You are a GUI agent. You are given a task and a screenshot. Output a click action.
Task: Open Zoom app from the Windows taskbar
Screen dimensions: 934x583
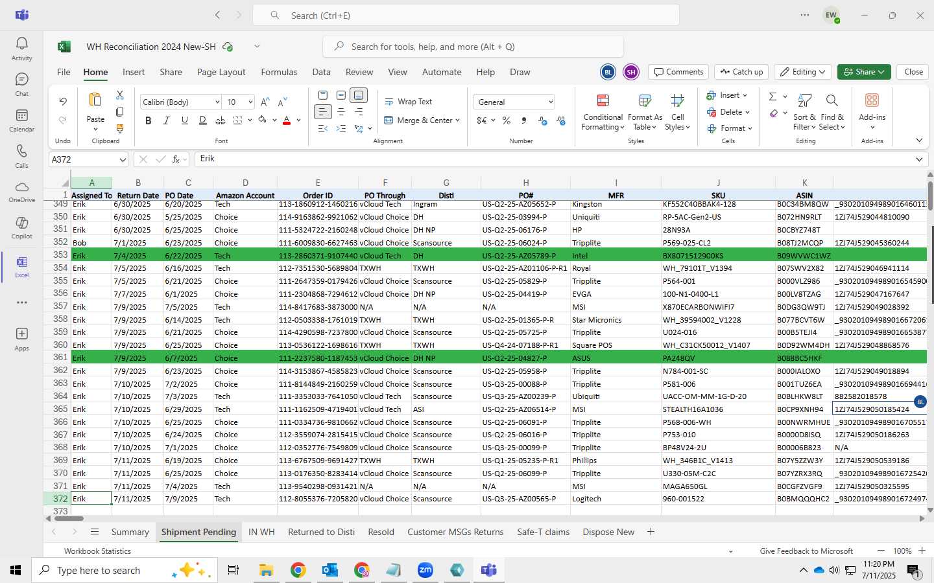425,570
